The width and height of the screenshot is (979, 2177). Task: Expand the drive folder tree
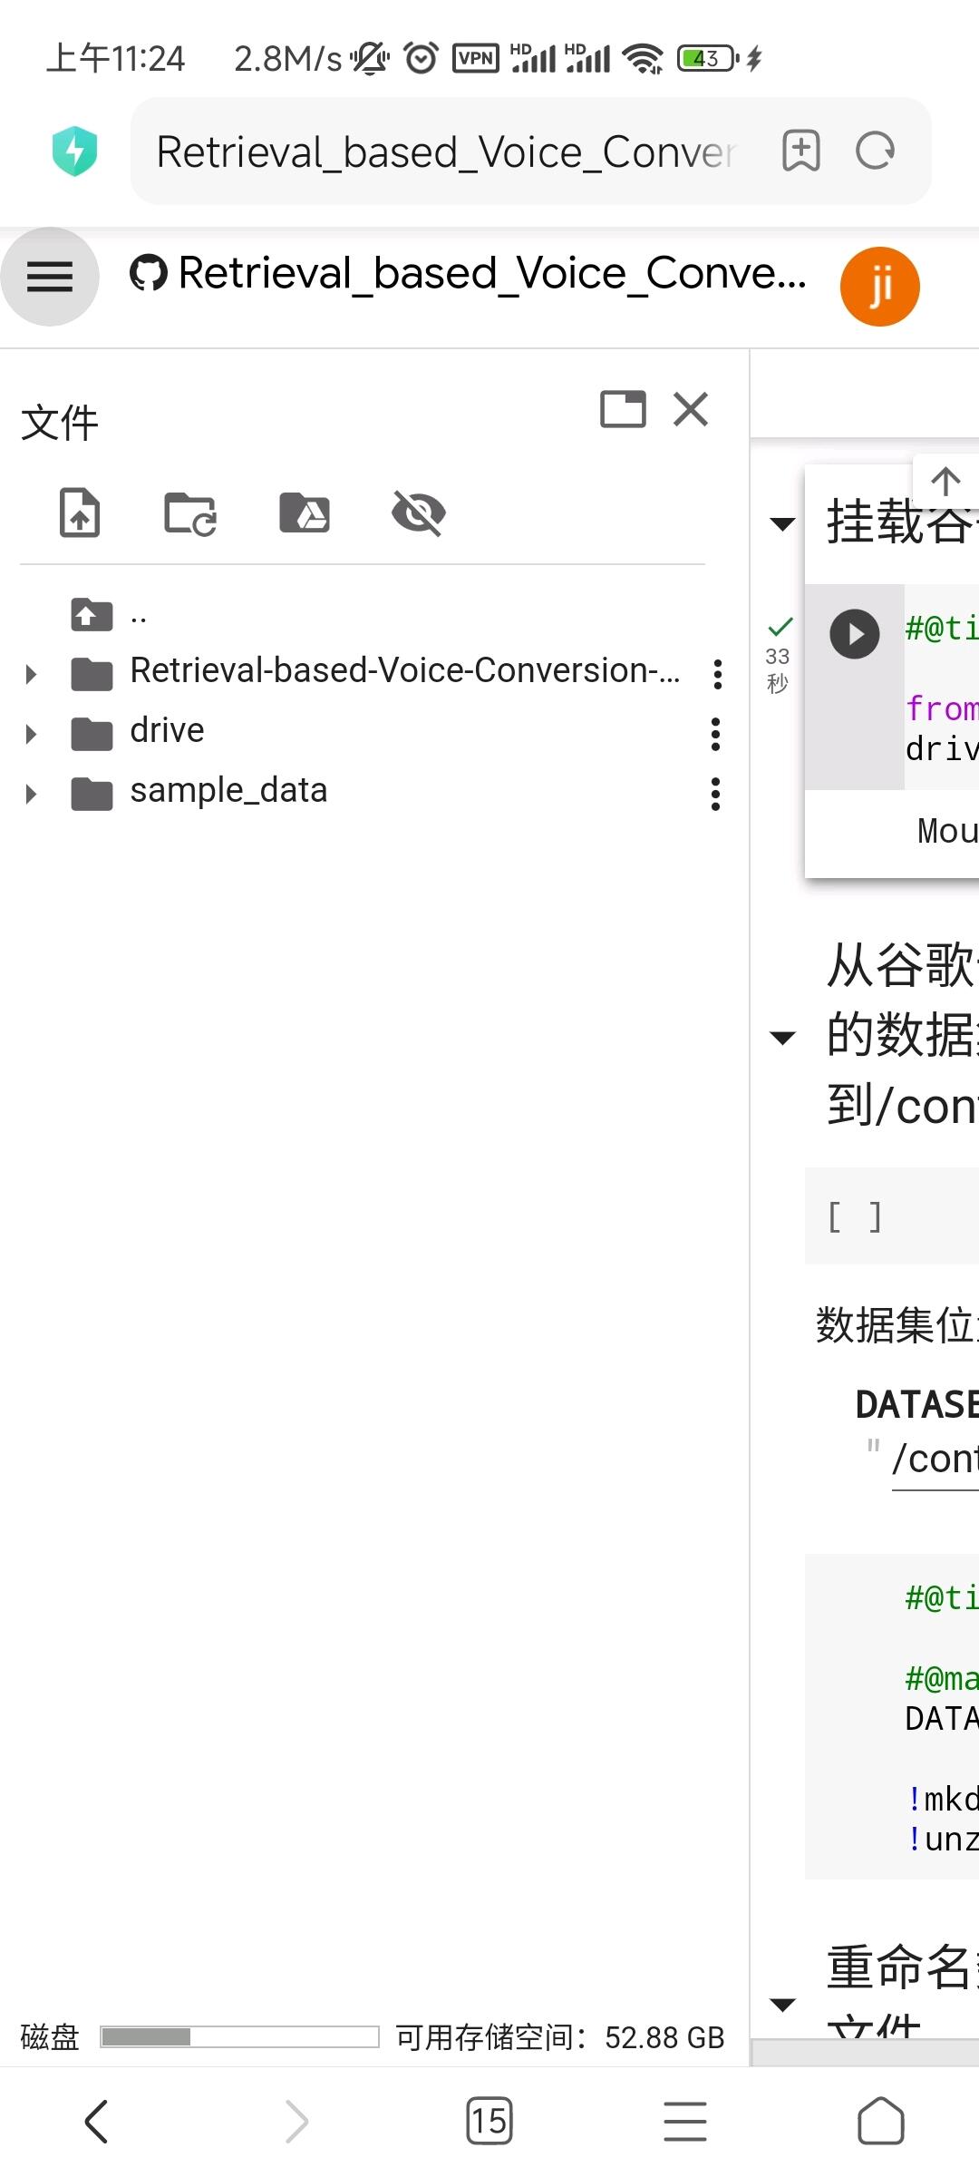point(32,734)
